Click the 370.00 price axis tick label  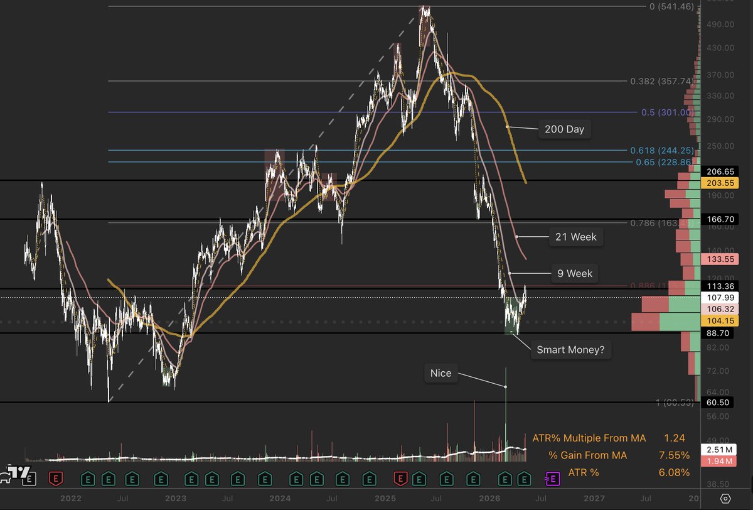click(x=719, y=75)
